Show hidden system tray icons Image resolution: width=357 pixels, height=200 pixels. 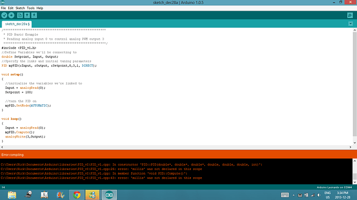[293, 195]
